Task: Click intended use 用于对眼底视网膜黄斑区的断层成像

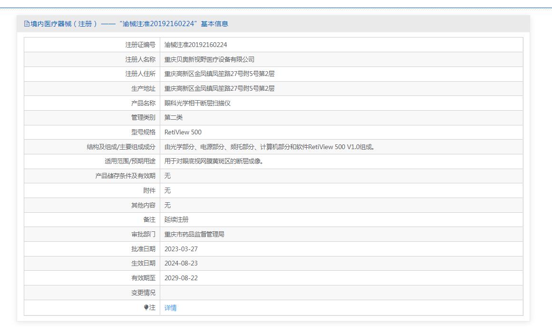Action: point(214,161)
